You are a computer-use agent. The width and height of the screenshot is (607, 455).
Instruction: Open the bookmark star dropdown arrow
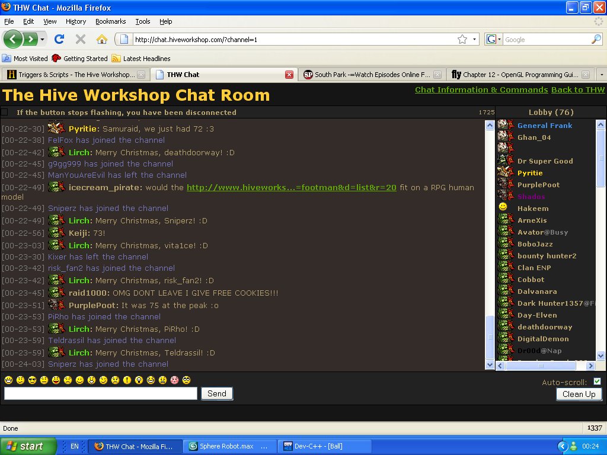click(x=474, y=39)
